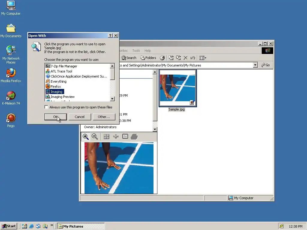Click OK in the Open With dialog
This screenshot has width=307, height=230.
tap(55, 117)
